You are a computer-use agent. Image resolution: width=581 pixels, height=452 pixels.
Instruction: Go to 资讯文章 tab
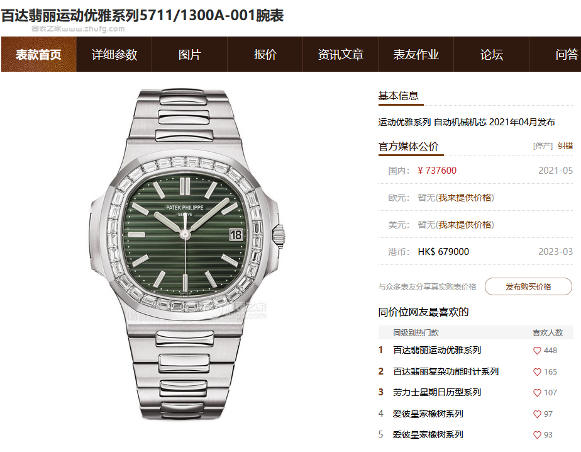tap(341, 54)
